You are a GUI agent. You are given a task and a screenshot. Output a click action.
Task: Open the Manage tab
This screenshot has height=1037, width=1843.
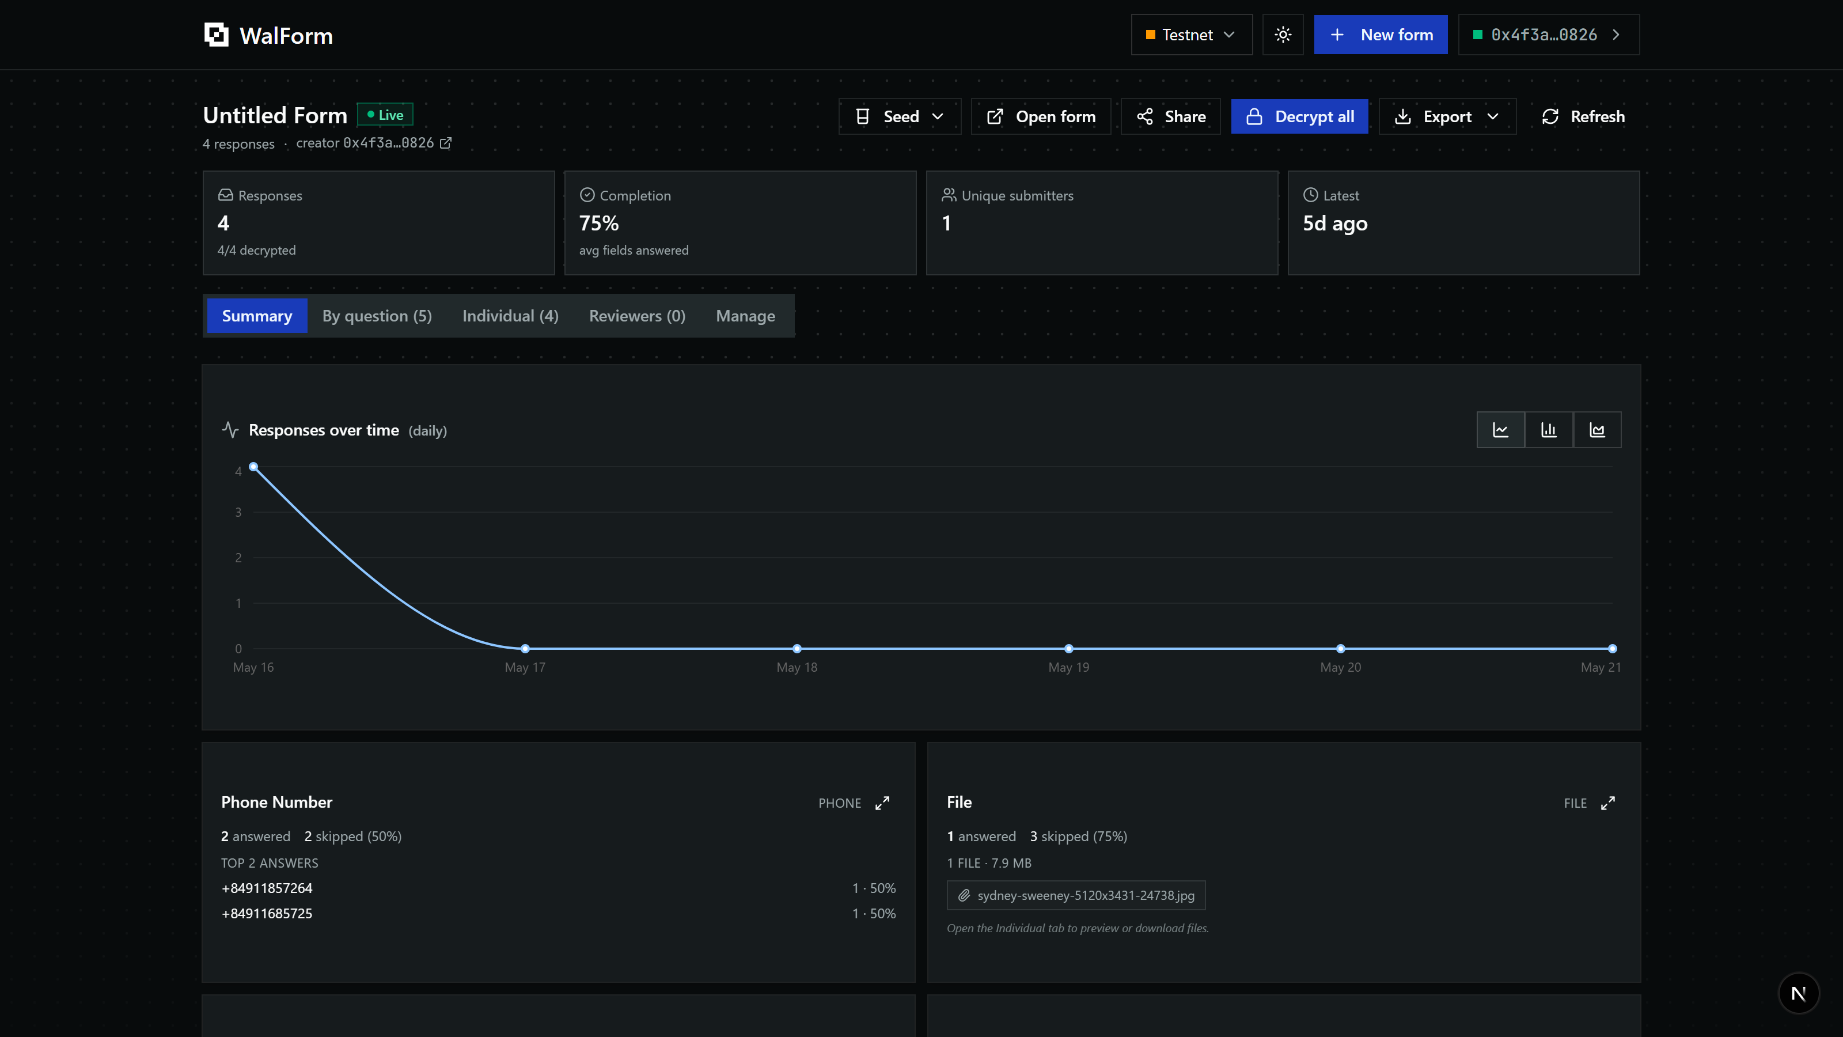pos(745,316)
